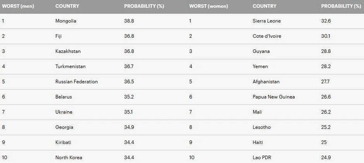Click the Ukraine country cell
The height and width of the screenshot is (163, 364).
coord(64,112)
